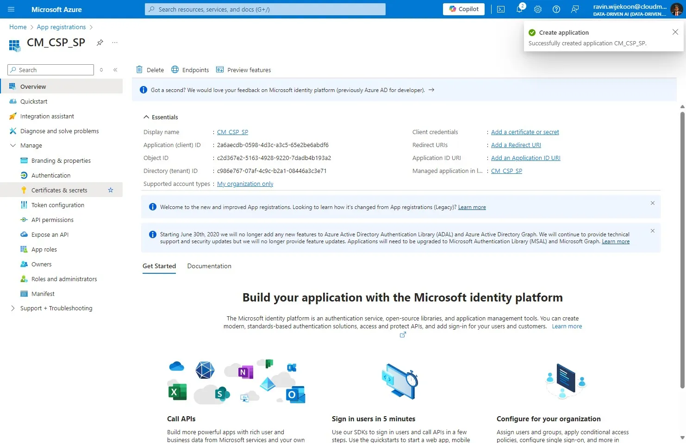Dismiss the ADAL deprecation banner
686x443 pixels.
point(653,231)
